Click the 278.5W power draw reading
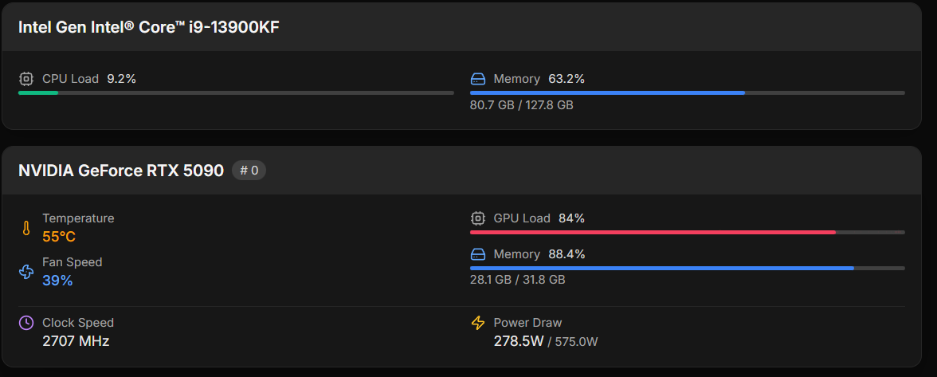 point(519,341)
